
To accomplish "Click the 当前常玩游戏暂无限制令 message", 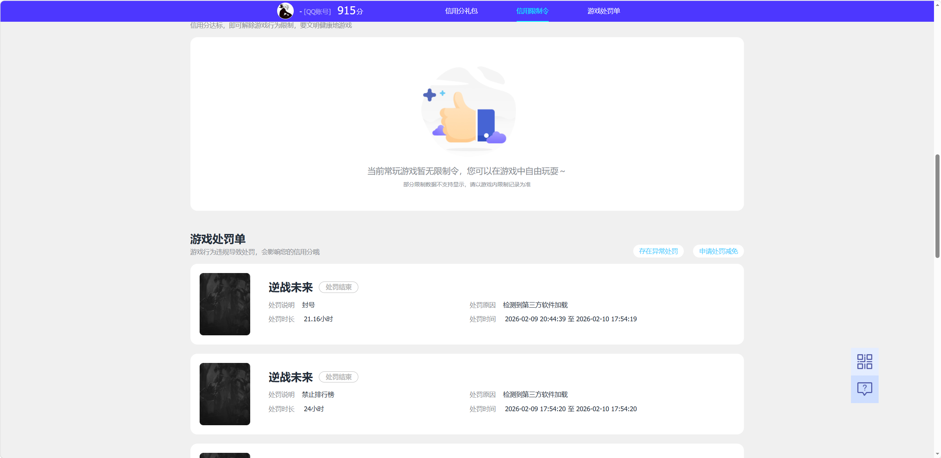I will point(466,171).
